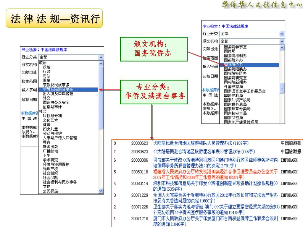Select 体育 in the category list
The height and width of the screenshot is (227, 303).
[x=46, y=125]
